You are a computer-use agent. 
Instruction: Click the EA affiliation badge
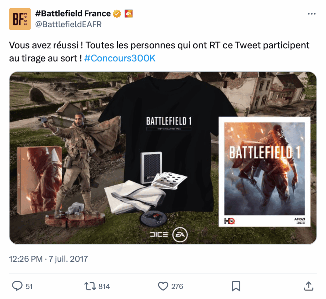click(x=129, y=14)
